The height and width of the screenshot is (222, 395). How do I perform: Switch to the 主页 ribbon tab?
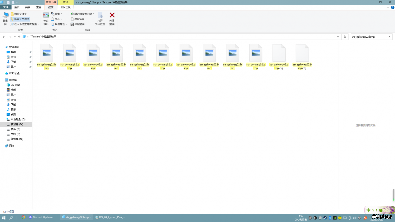click(17, 7)
